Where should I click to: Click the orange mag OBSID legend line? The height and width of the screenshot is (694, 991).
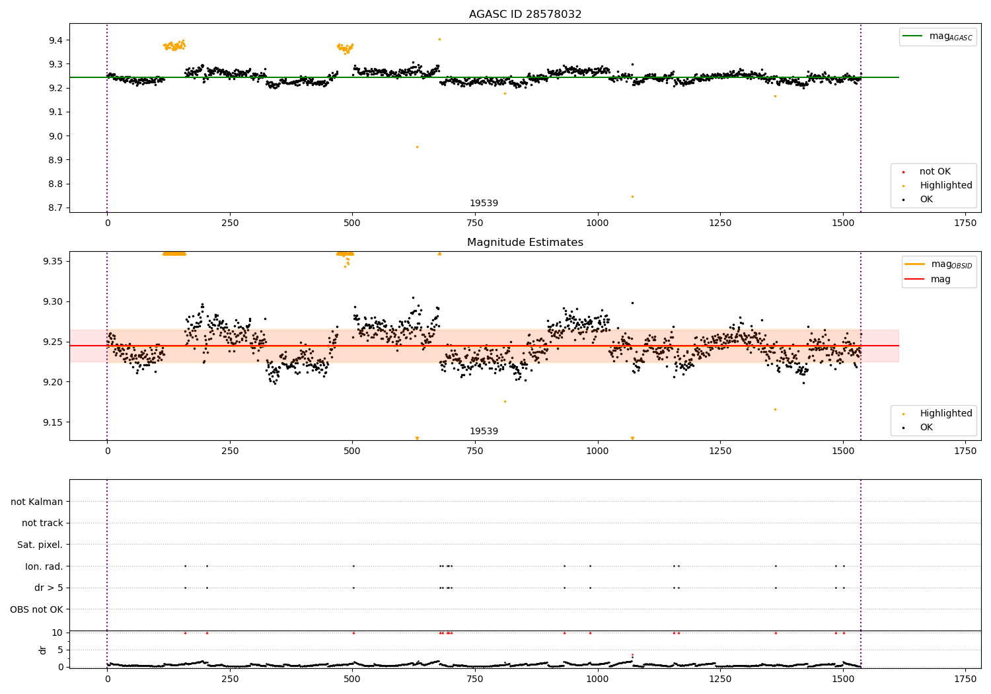tap(915, 264)
